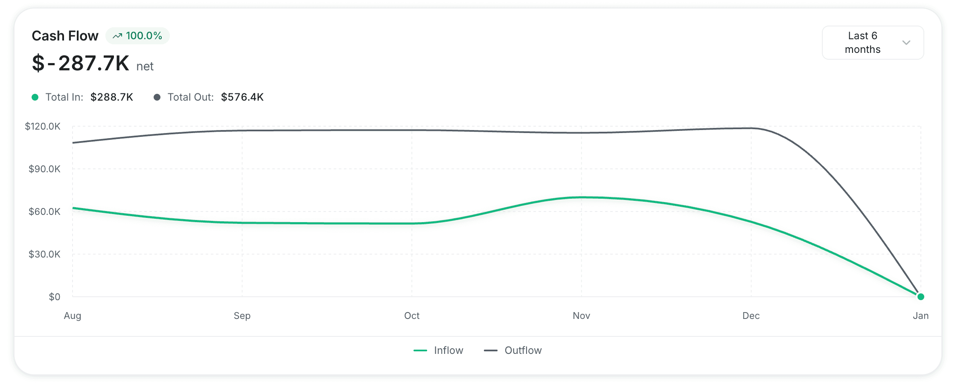Click the Dec axis label
The width and height of the screenshot is (955, 388).
[751, 316]
